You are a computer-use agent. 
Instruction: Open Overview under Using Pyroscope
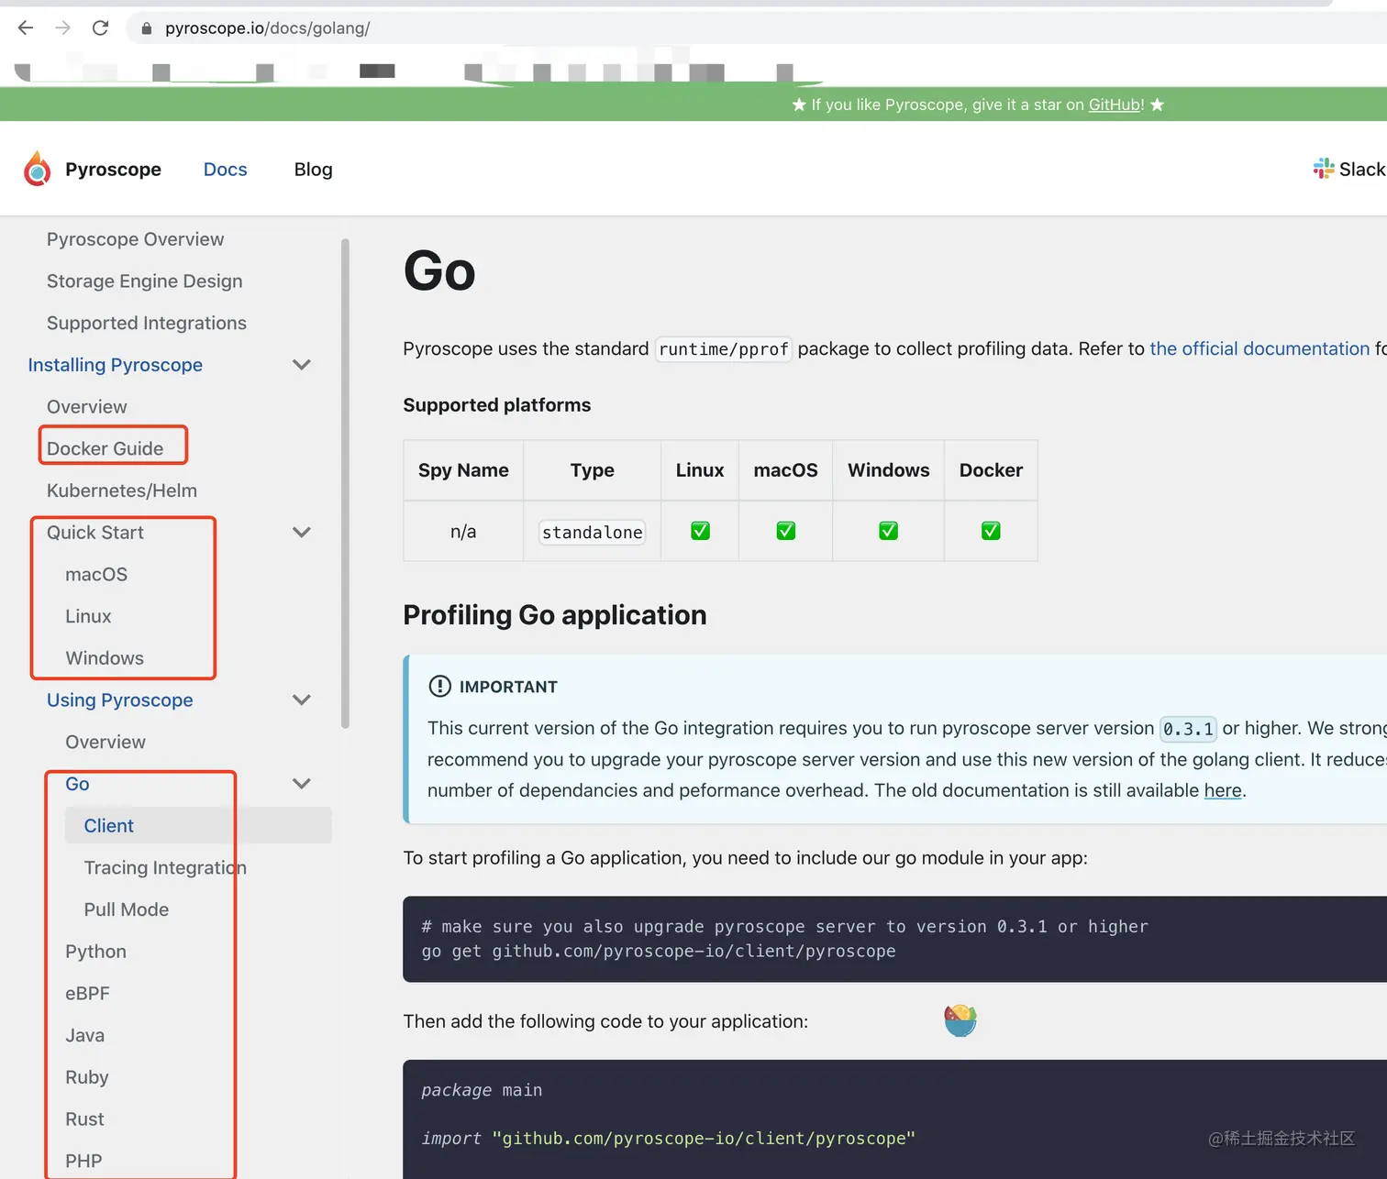coord(105,743)
